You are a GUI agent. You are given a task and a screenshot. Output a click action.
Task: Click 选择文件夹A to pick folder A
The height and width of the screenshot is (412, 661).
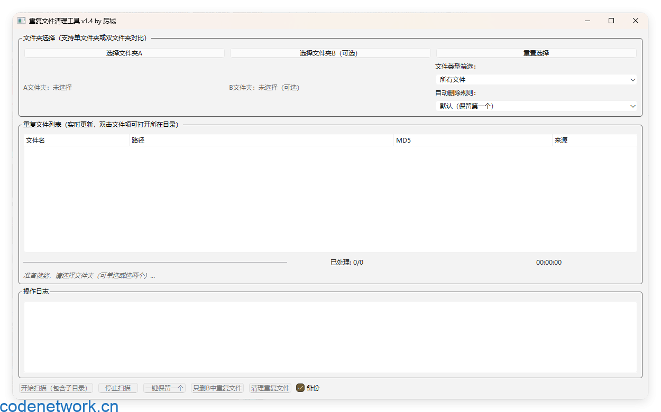(x=124, y=53)
